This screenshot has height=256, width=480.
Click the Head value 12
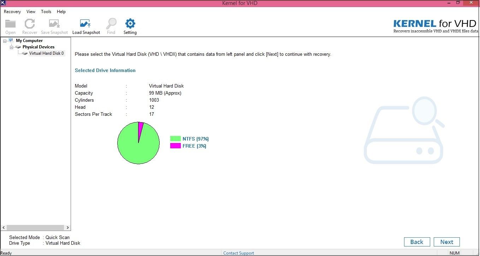pos(152,107)
